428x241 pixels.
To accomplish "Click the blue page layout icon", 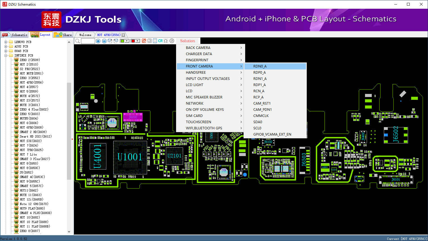I will (x=155, y=41).
